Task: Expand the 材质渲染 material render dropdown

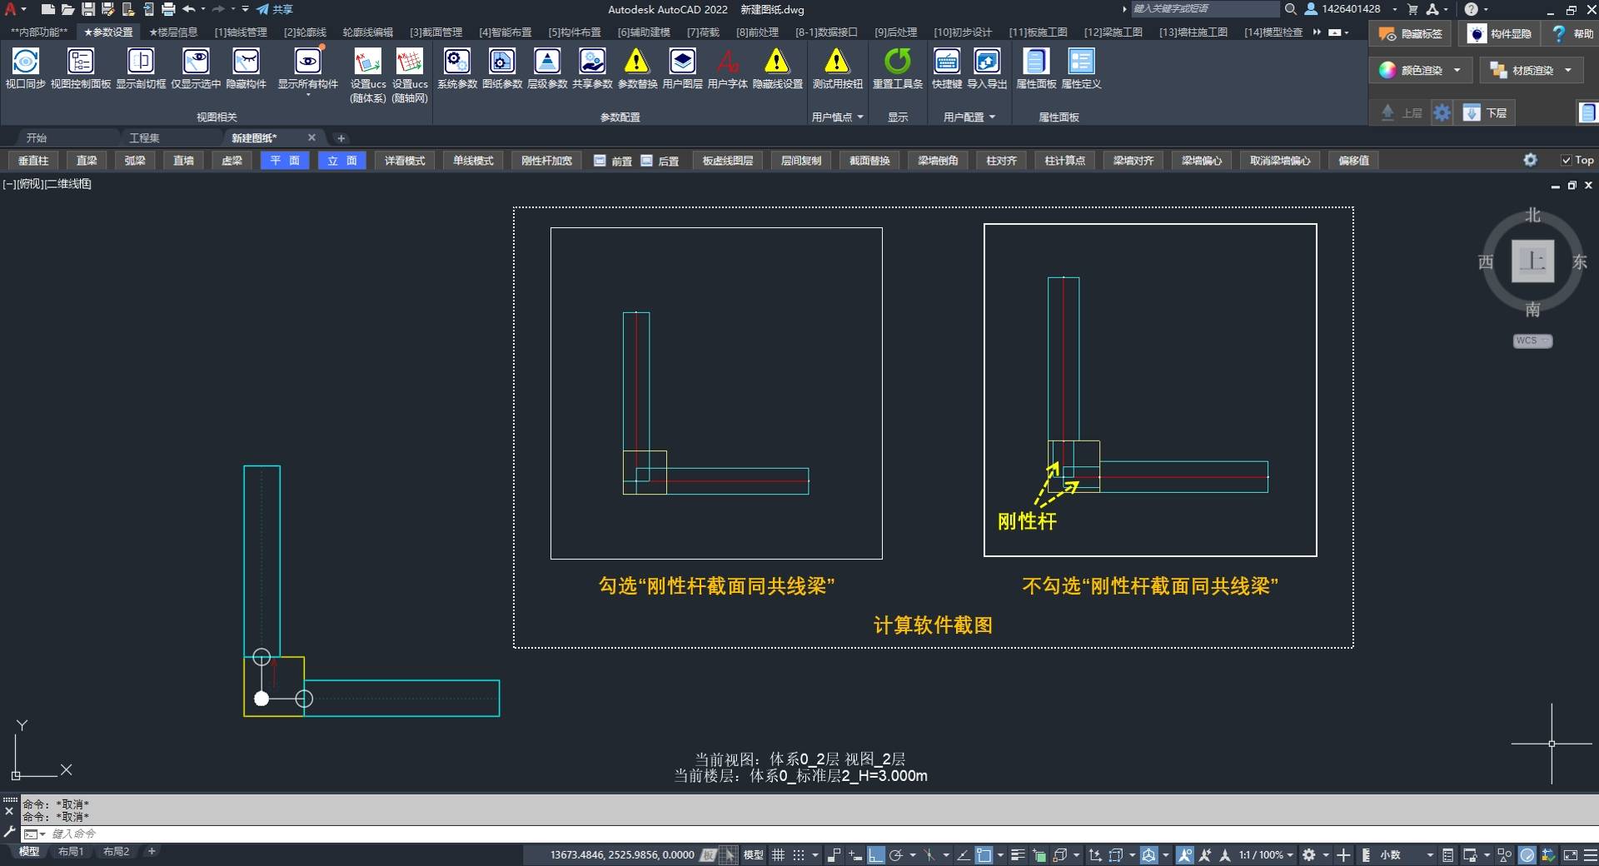Action: pyautogui.click(x=1568, y=71)
